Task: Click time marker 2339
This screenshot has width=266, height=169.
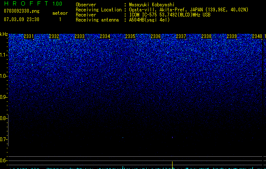Action: (232, 36)
